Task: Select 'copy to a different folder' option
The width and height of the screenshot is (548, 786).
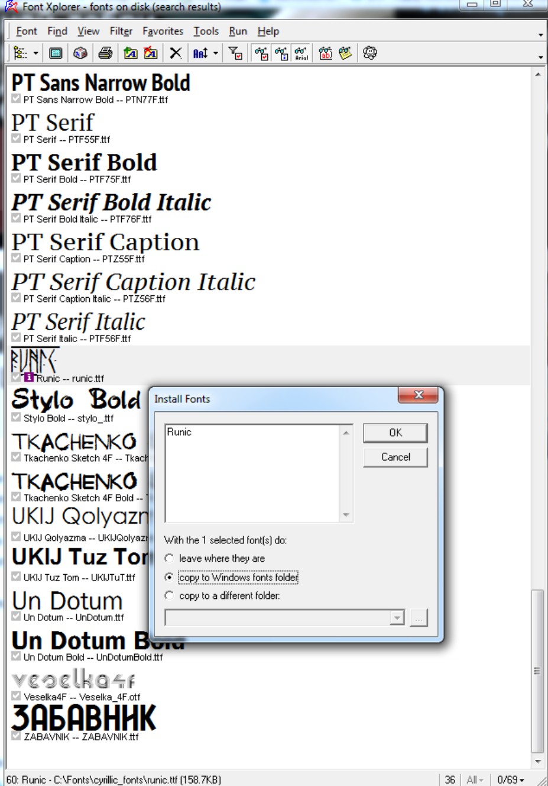Action: point(170,595)
